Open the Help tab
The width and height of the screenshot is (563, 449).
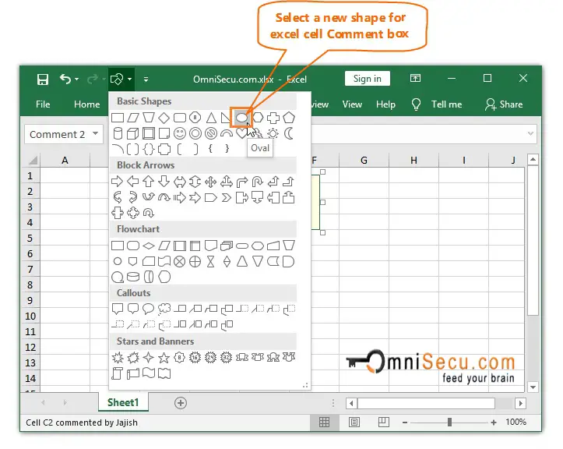point(385,104)
